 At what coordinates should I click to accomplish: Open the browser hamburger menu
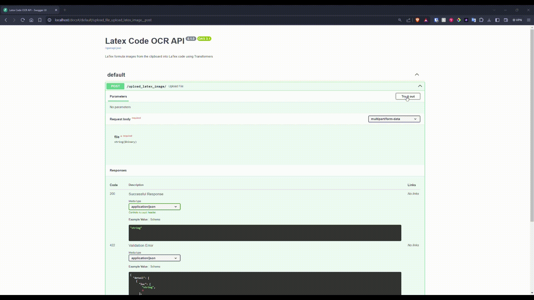529,20
